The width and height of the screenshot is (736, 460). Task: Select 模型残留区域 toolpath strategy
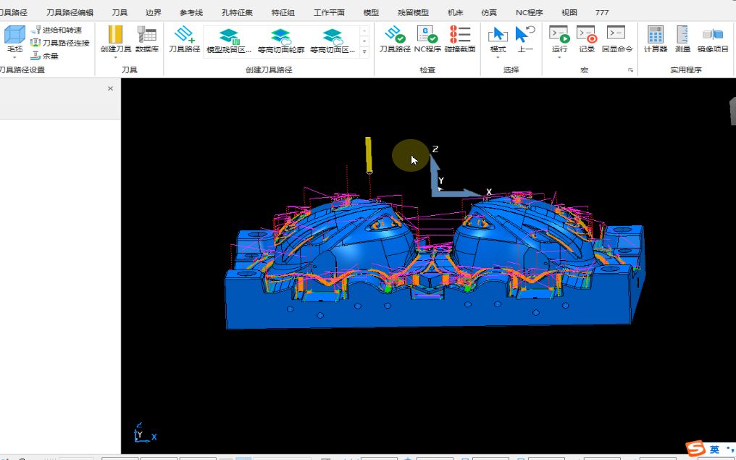pyautogui.click(x=229, y=41)
